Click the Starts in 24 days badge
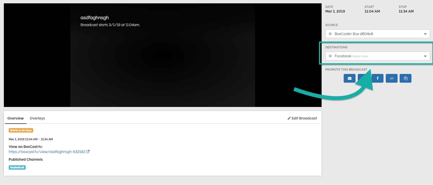This screenshot has width=433, height=185. 21,130
